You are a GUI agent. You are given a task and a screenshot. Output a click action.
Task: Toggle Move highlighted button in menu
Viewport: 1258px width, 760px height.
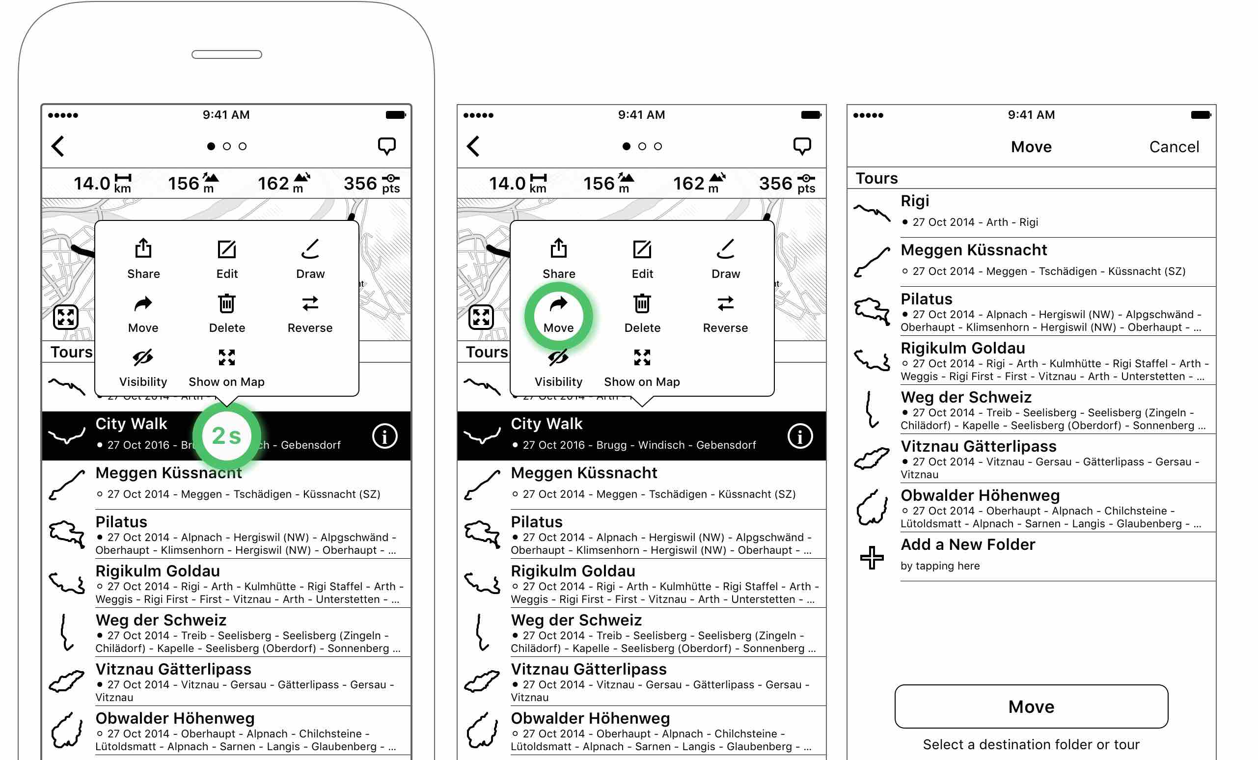click(557, 315)
